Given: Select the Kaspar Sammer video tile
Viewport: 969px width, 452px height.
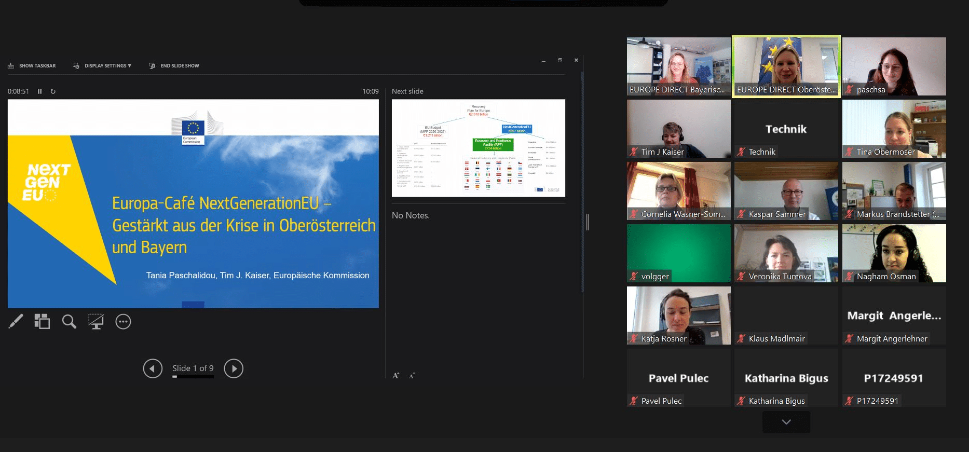Looking at the screenshot, I should 786,191.
